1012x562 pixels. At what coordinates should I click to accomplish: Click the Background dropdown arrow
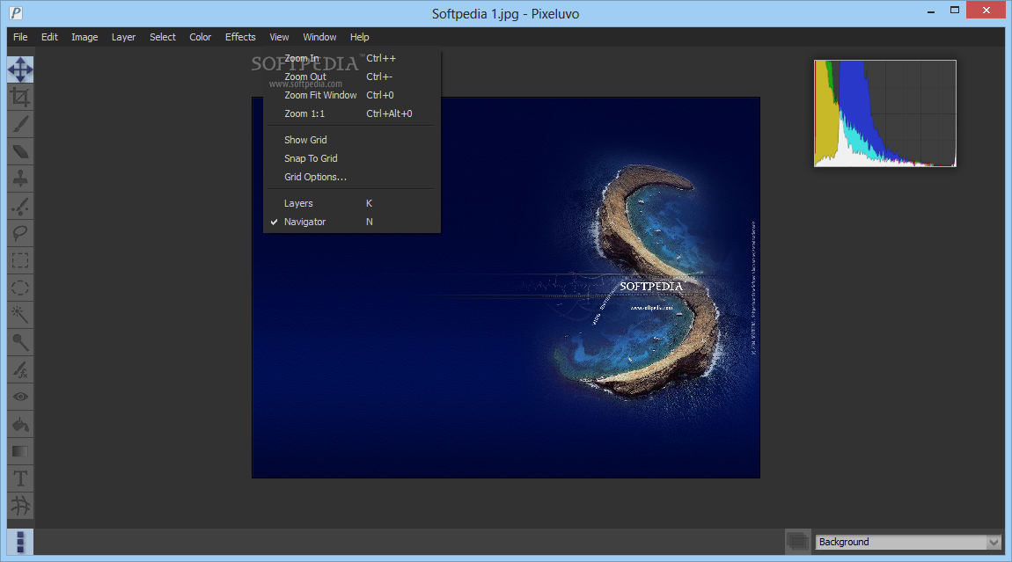coord(994,542)
